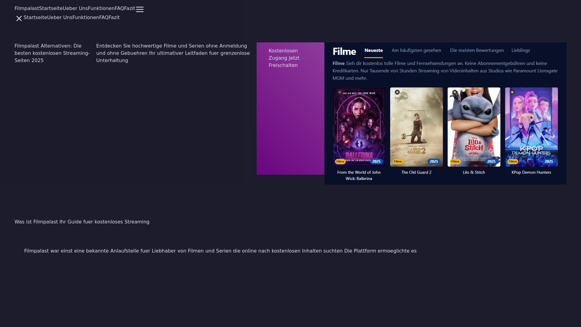Click the large Filme heading
The image size is (581, 327).
344,51
